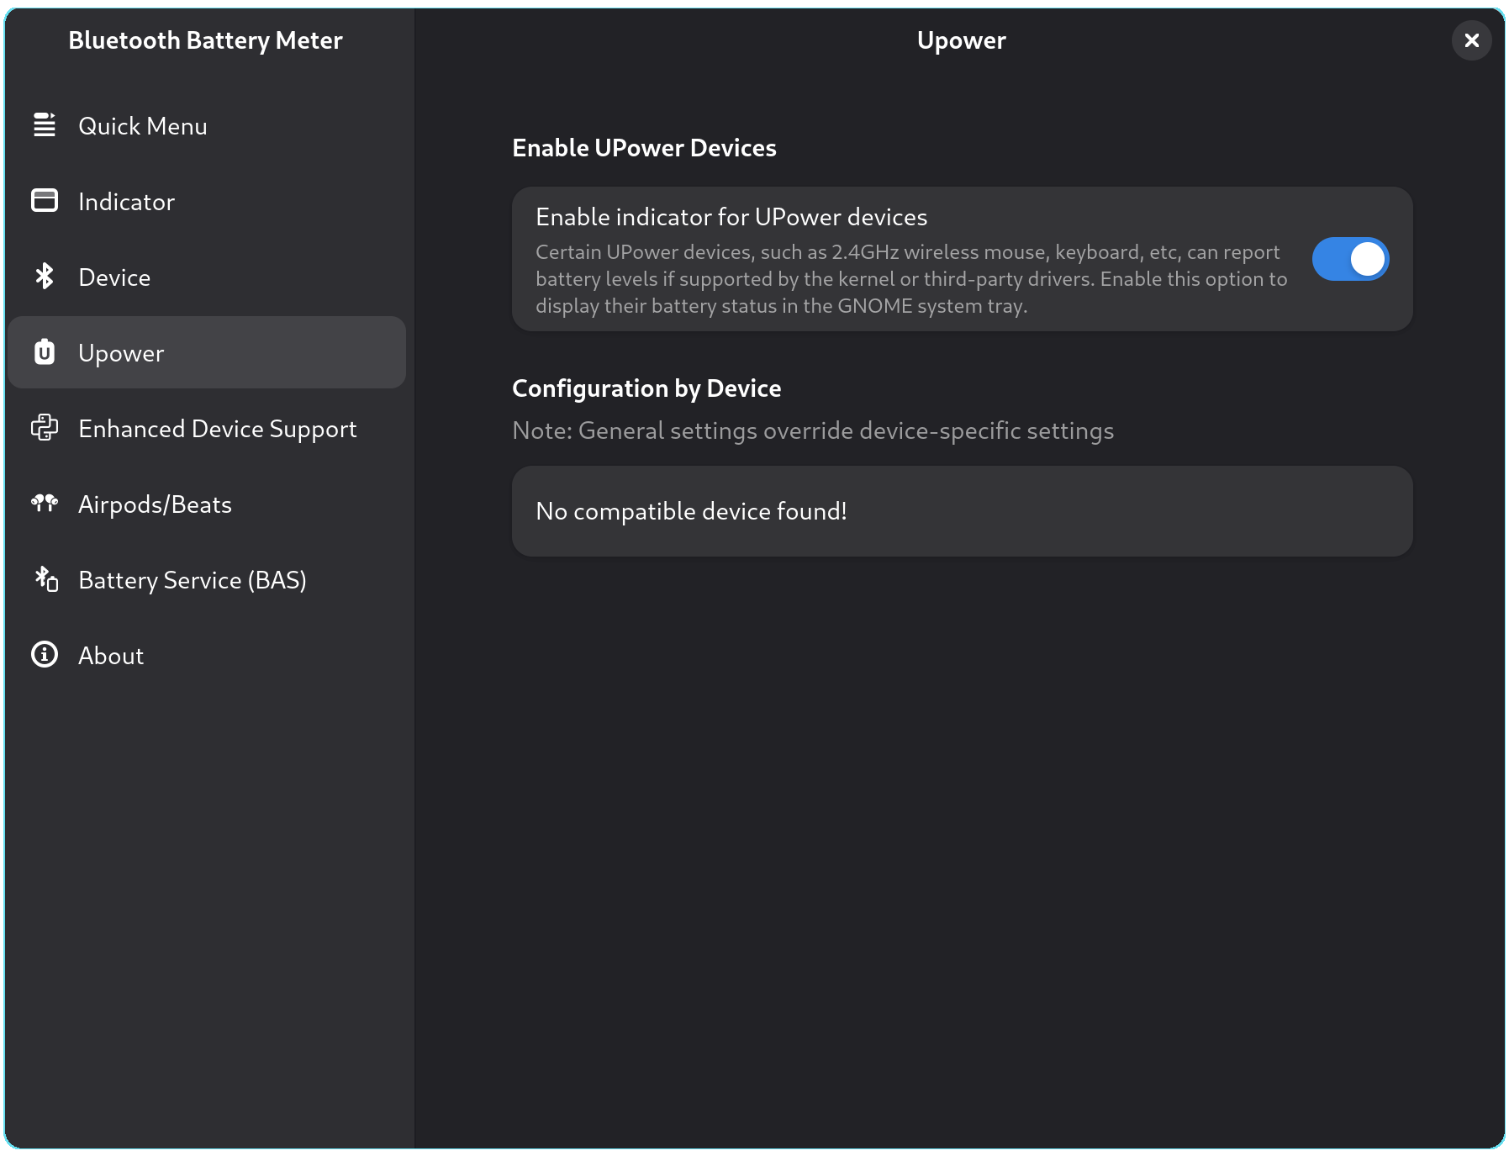Click the 'Enable UPower Devices' heading

pos(644,148)
